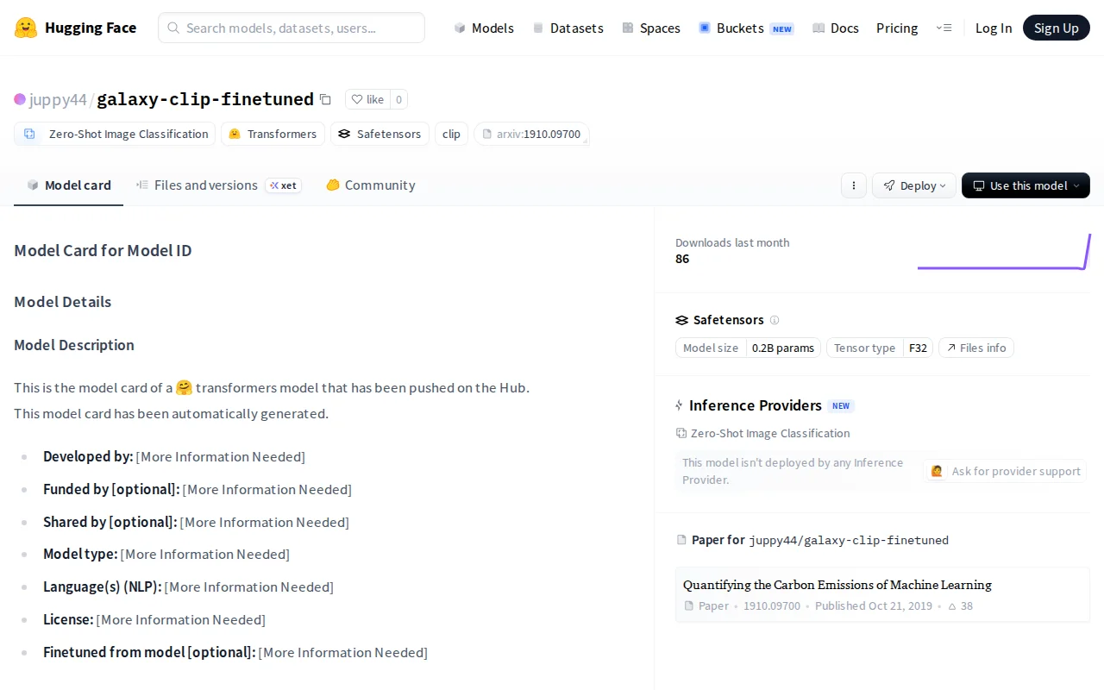The image size is (1104, 690).
Task: Click the Downloads last month value 86
Action: coord(682,259)
